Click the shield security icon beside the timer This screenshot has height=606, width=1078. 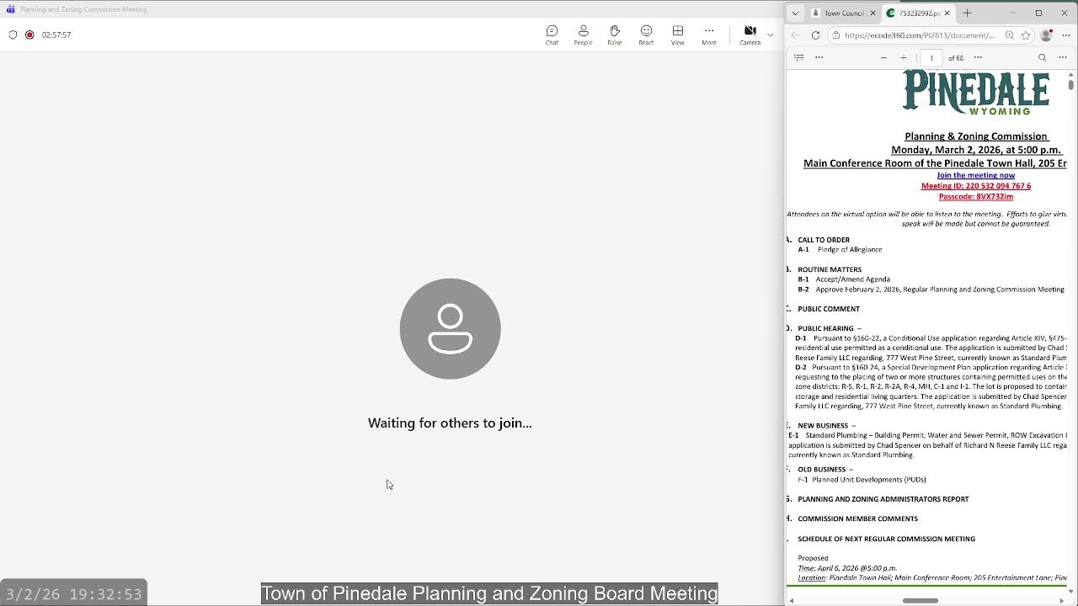click(x=13, y=35)
